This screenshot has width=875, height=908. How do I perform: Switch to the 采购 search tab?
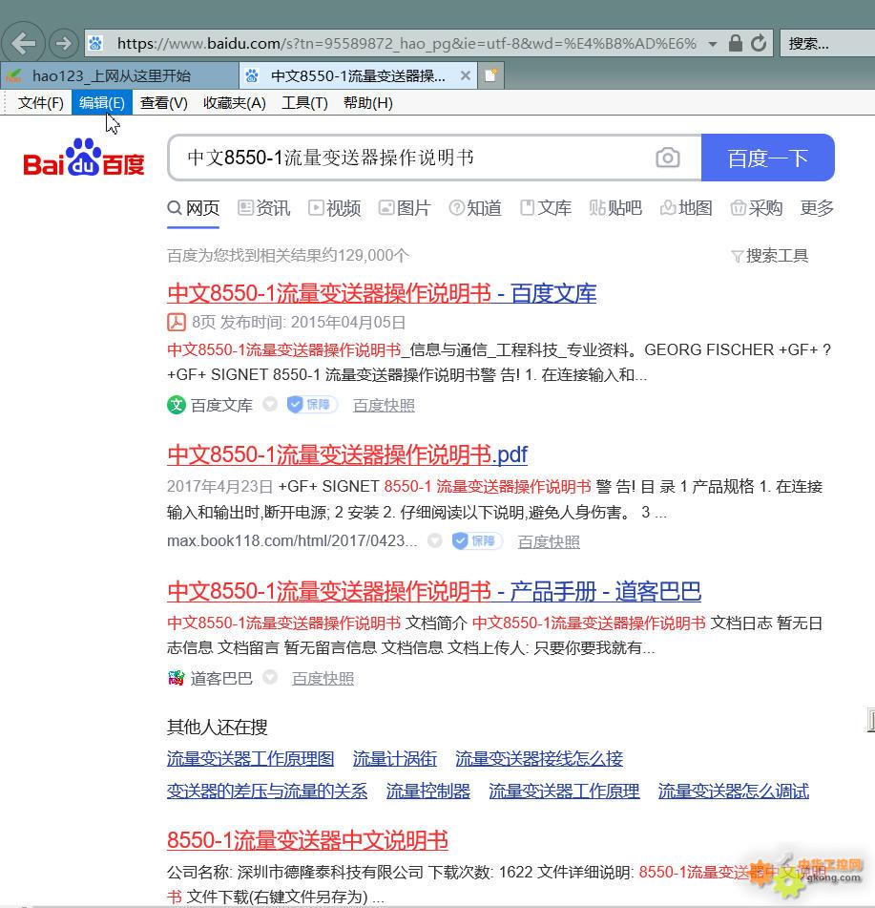[757, 208]
